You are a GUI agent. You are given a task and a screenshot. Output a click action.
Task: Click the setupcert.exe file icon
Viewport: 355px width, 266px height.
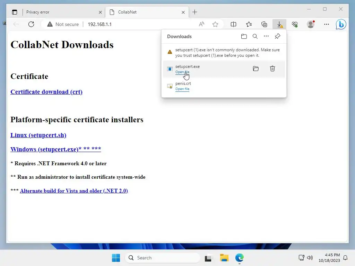click(x=170, y=69)
